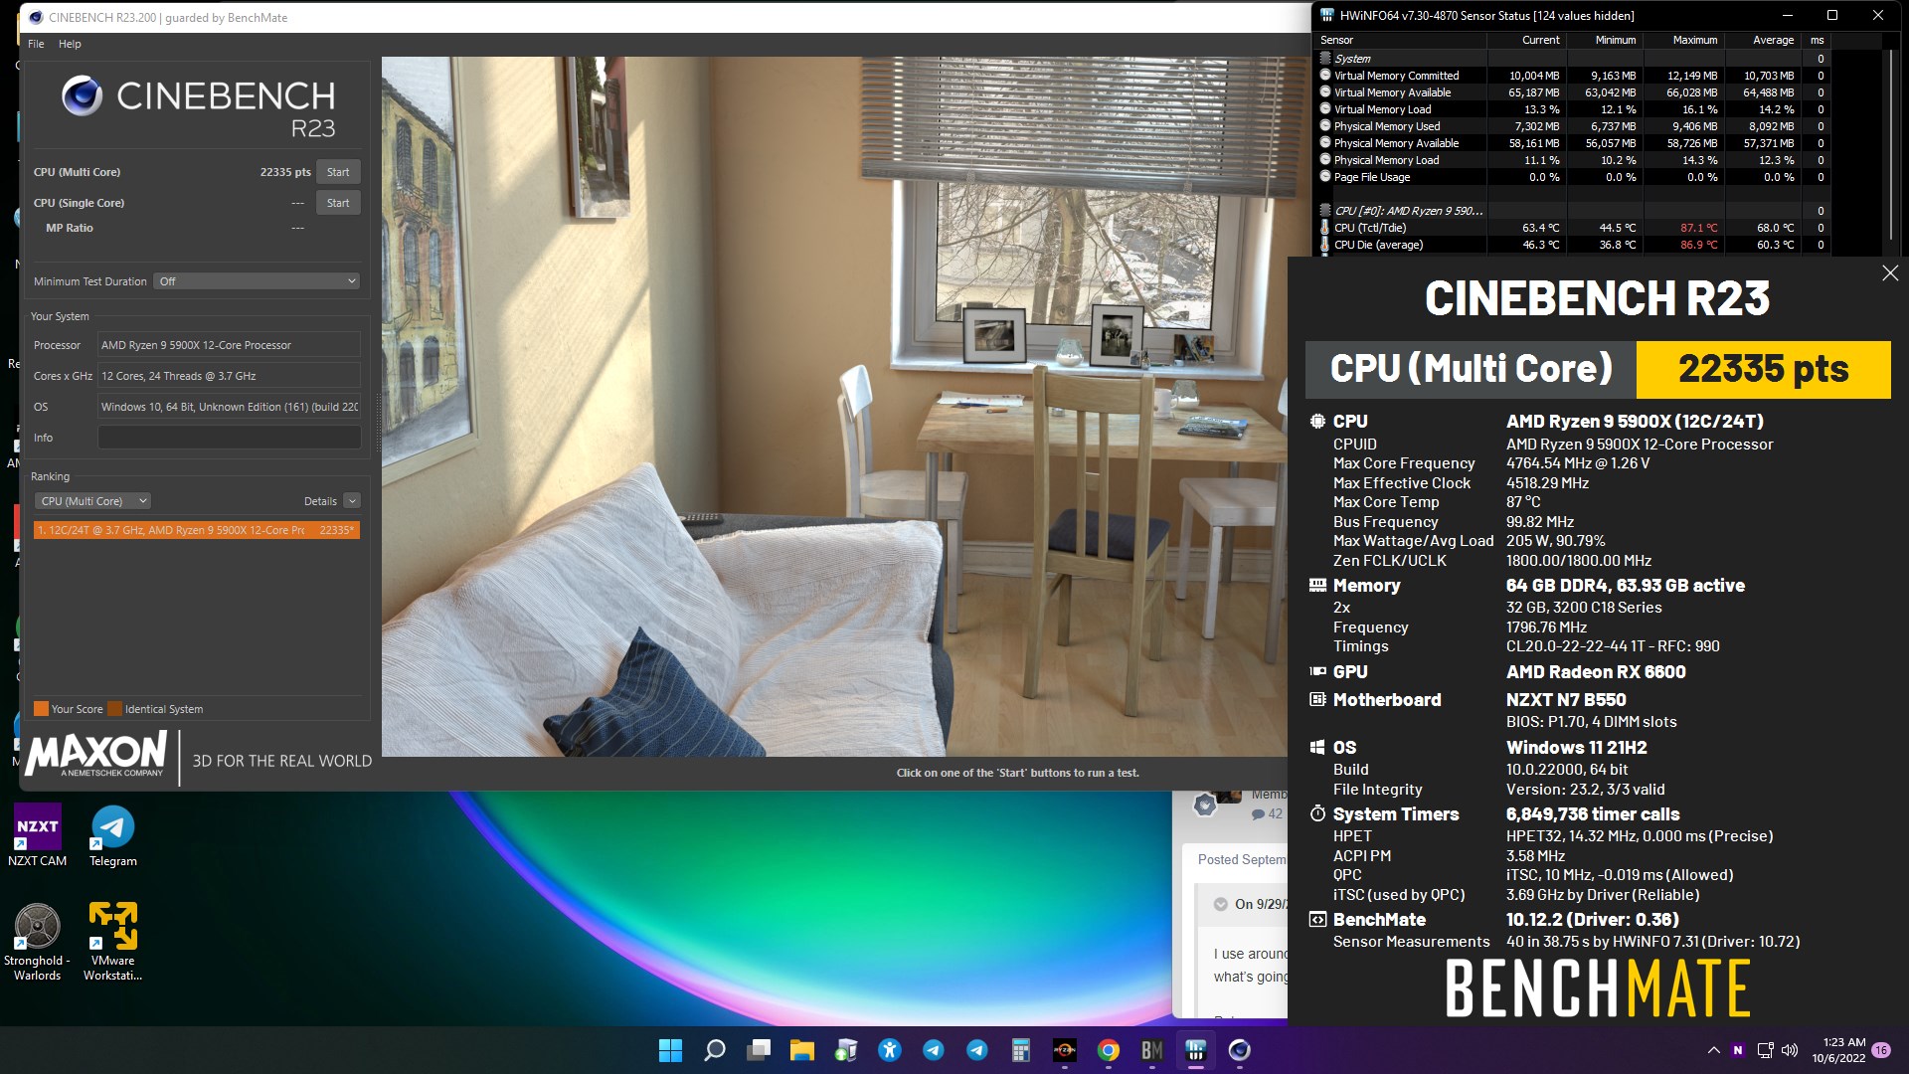The height and width of the screenshot is (1074, 1909).
Task: Open Task View from the taskbar
Action: (x=760, y=1050)
